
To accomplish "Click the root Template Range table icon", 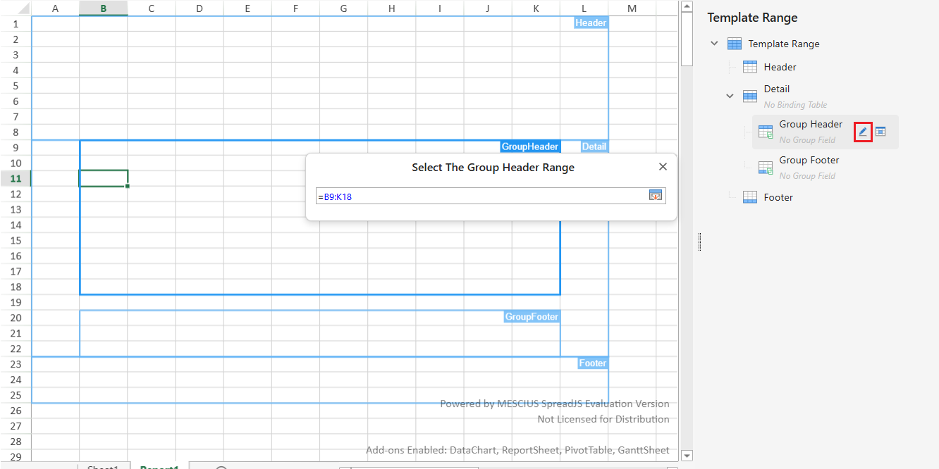I will point(734,44).
